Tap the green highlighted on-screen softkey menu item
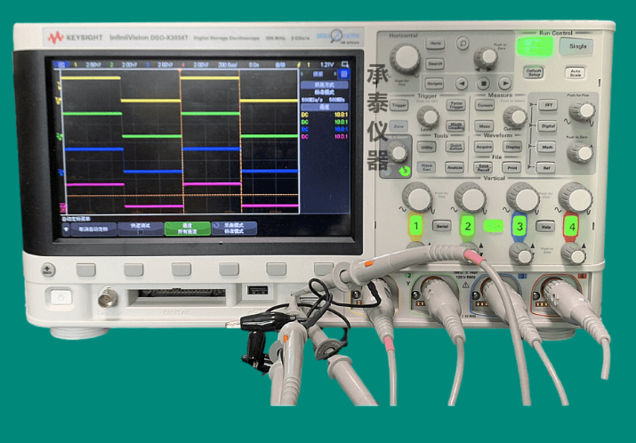 (x=188, y=229)
